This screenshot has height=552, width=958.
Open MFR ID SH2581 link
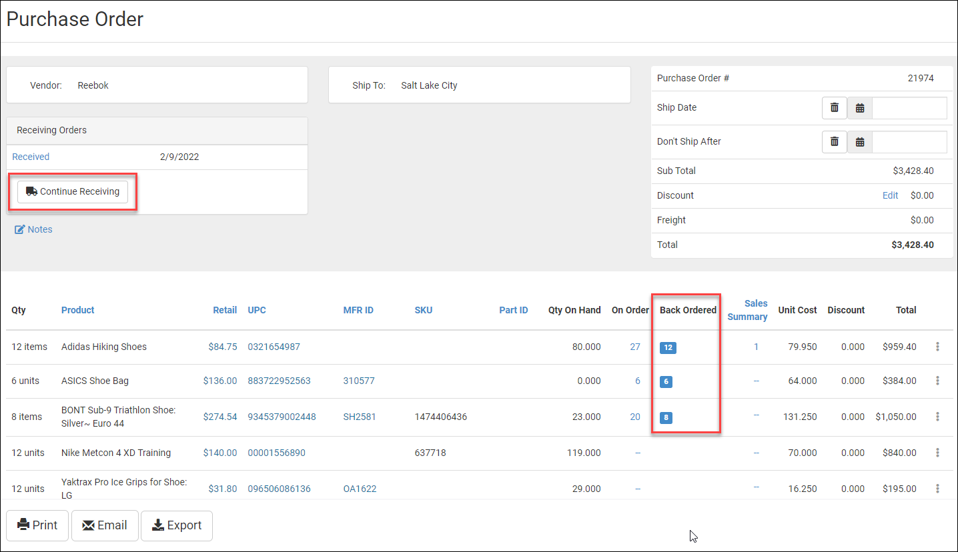(x=360, y=417)
